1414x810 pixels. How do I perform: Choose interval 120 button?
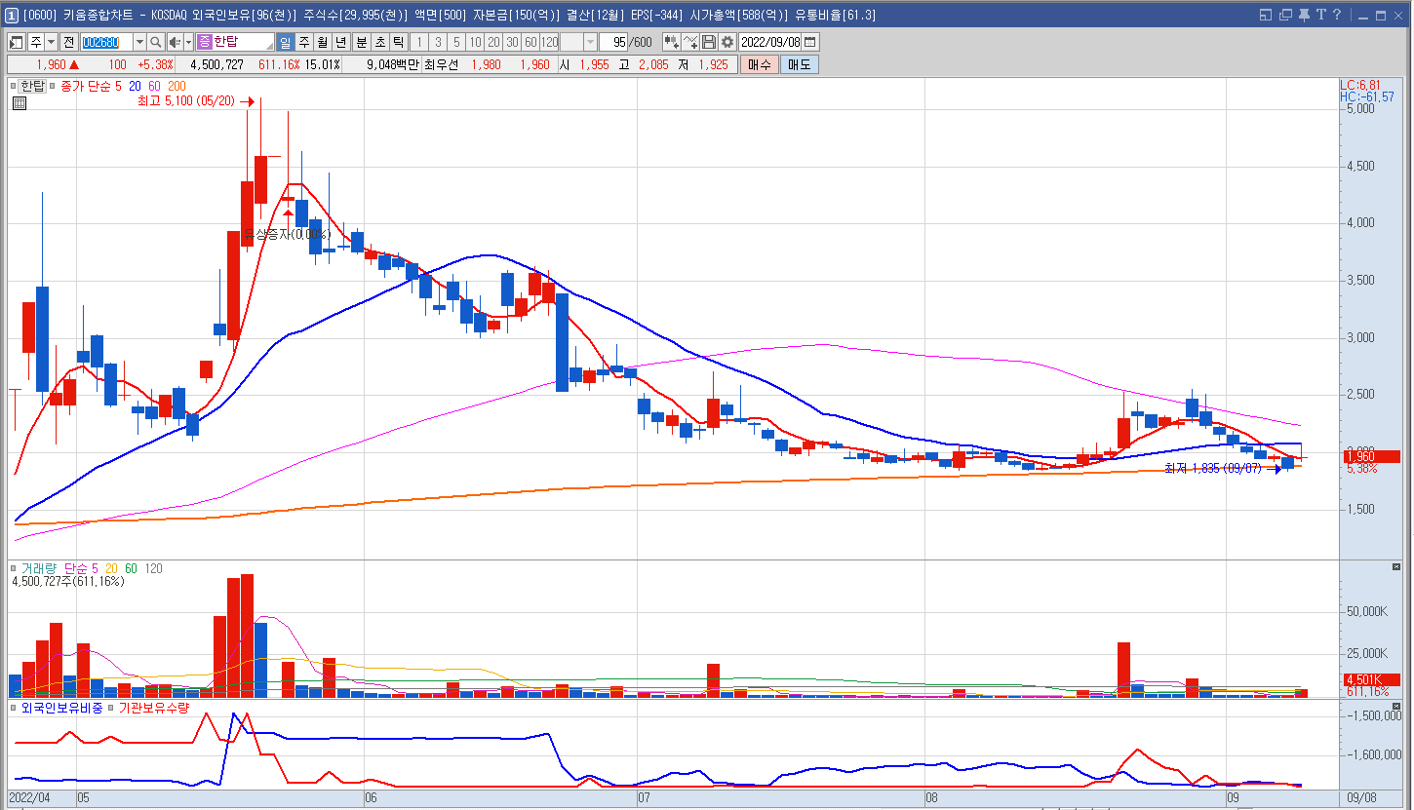(x=550, y=42)
